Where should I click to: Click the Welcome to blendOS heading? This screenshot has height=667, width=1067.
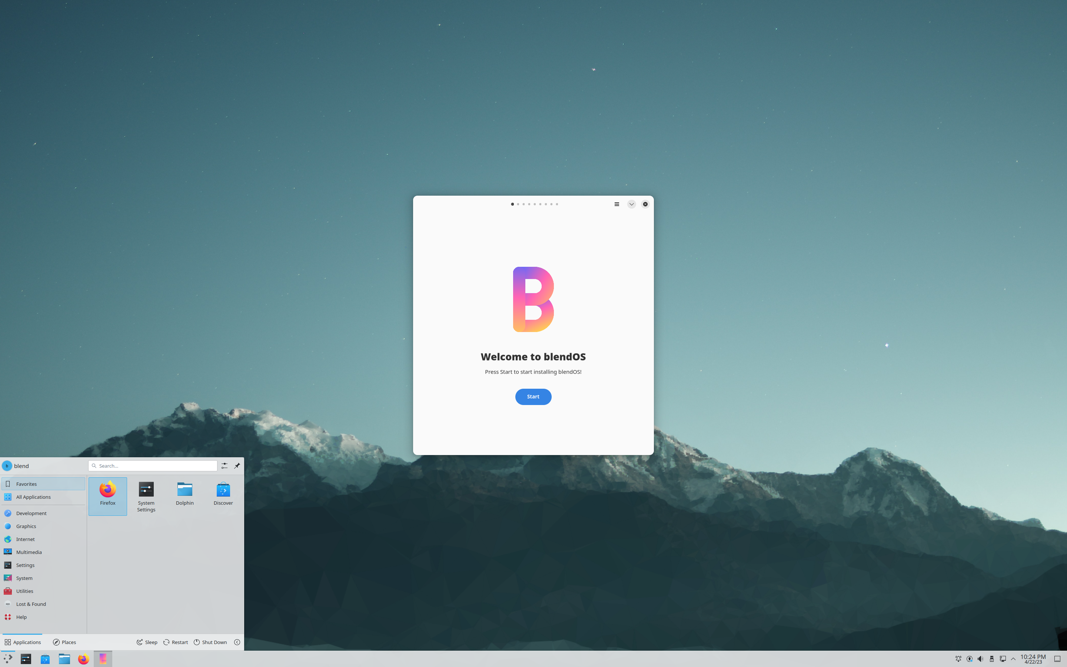(x=533, y=356)
